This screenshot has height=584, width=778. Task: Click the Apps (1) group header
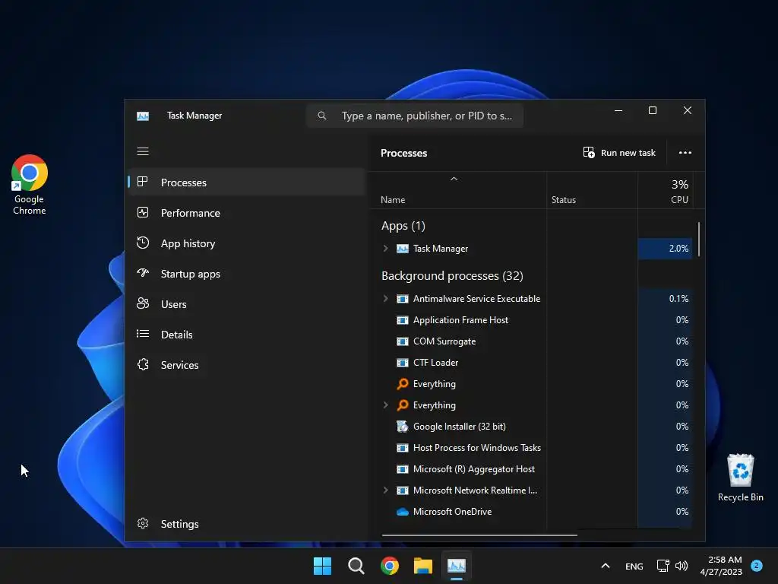403,226
